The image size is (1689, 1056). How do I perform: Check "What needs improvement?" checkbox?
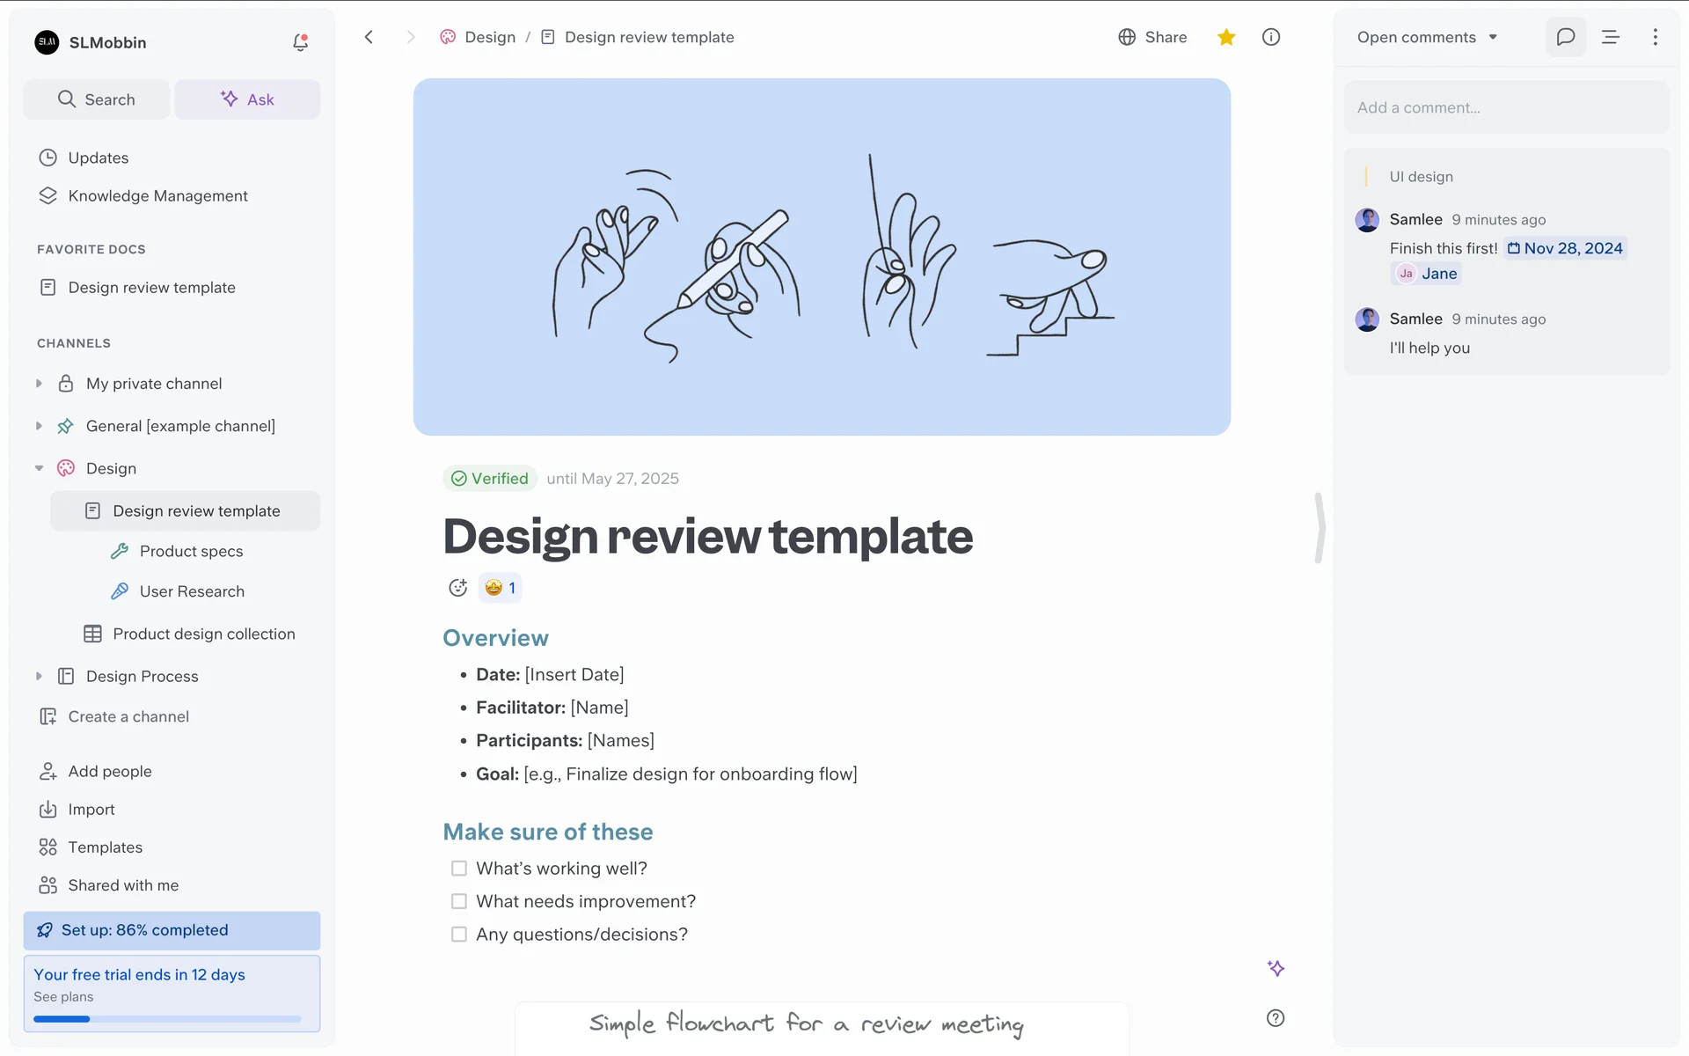pos(459,901)
